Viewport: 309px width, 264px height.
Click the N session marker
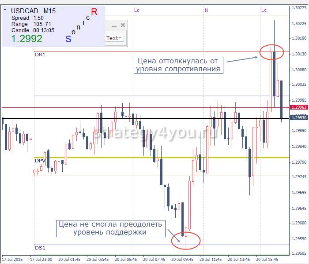pyautogui.click(x=206, y=10)
